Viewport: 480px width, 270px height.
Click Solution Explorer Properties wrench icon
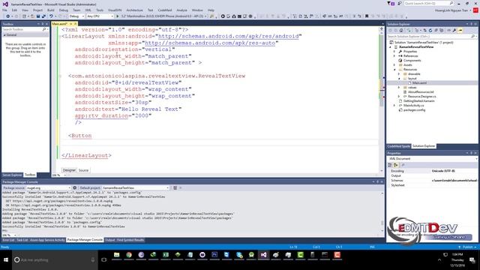[x=454, y=30]
